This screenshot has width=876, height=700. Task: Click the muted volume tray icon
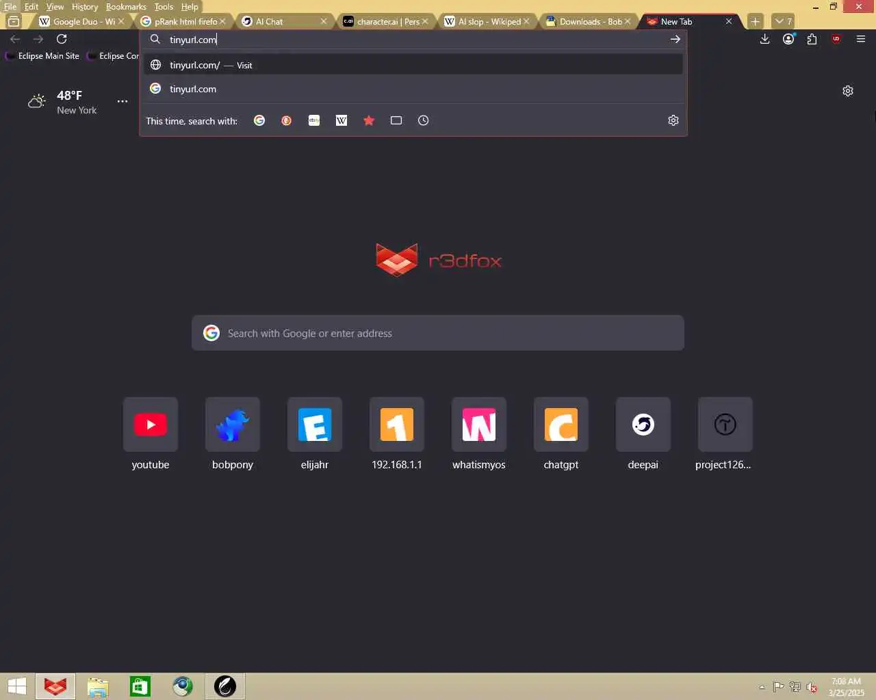click(812, 687)
